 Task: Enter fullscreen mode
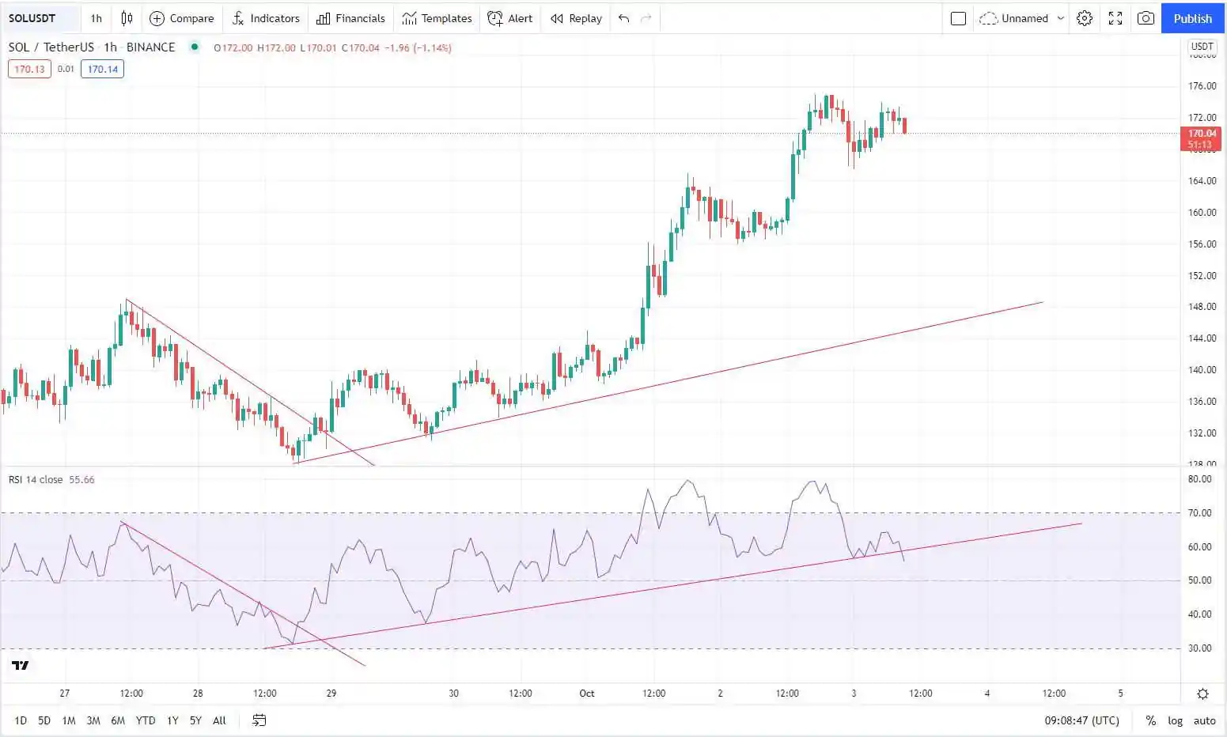point(1115,18)
